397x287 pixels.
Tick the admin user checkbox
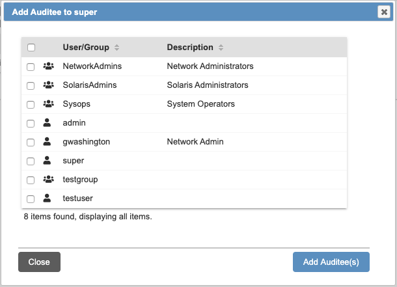tap(31, 124)
